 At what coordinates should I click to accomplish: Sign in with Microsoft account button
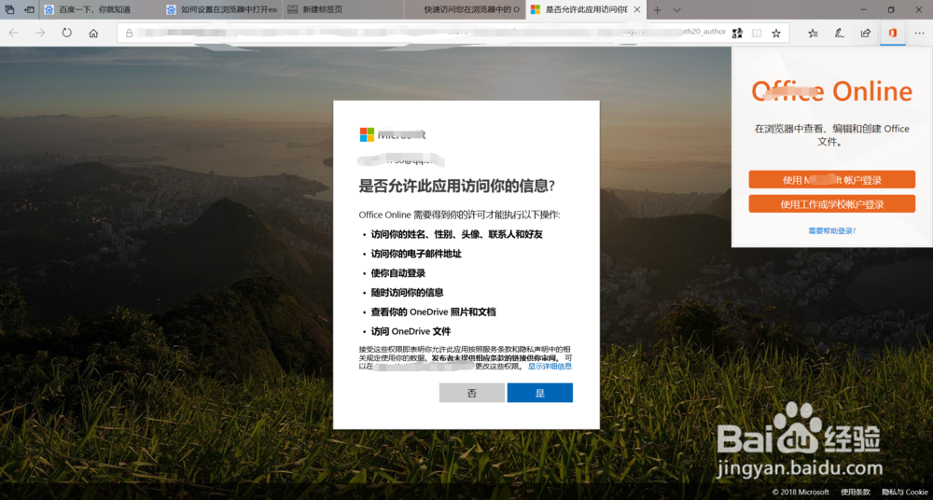[x=832, y=180]
